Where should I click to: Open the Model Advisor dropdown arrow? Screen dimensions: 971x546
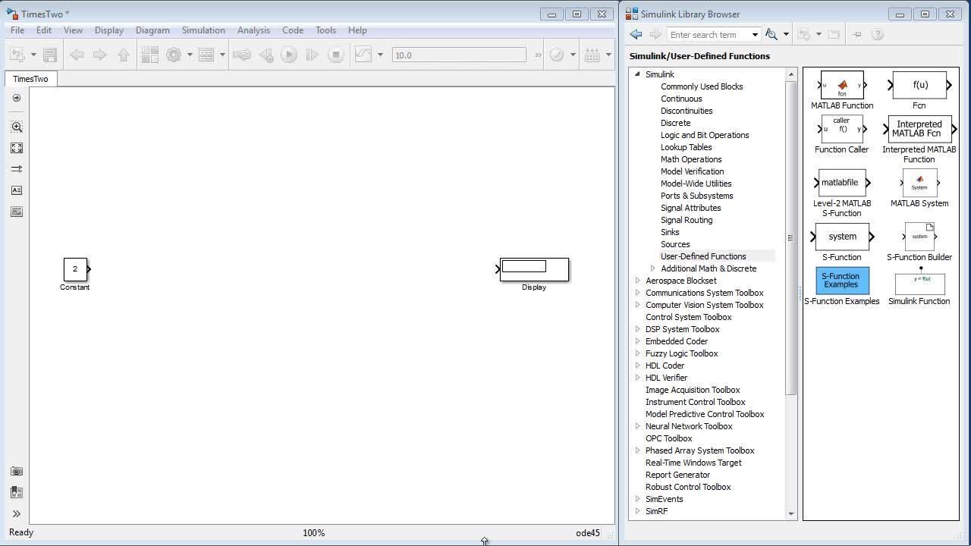point(573,55)
